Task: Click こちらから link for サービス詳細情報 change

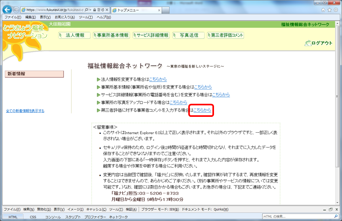Action: click(221, 95)
